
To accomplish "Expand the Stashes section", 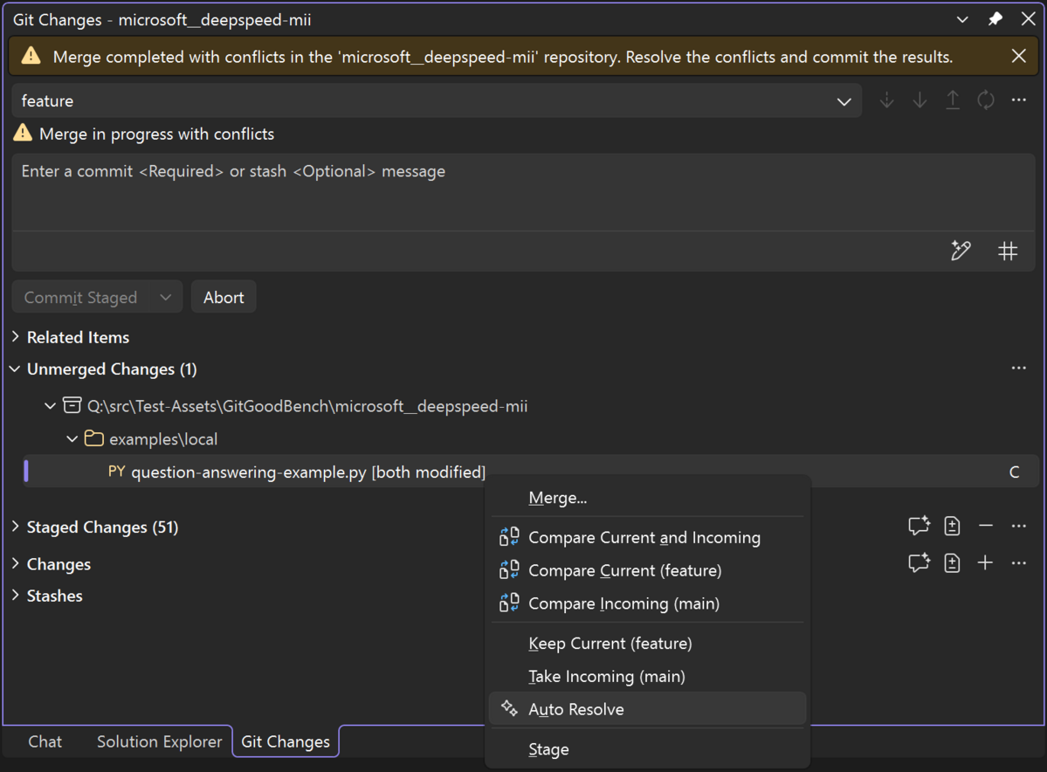I will point(16,595).
